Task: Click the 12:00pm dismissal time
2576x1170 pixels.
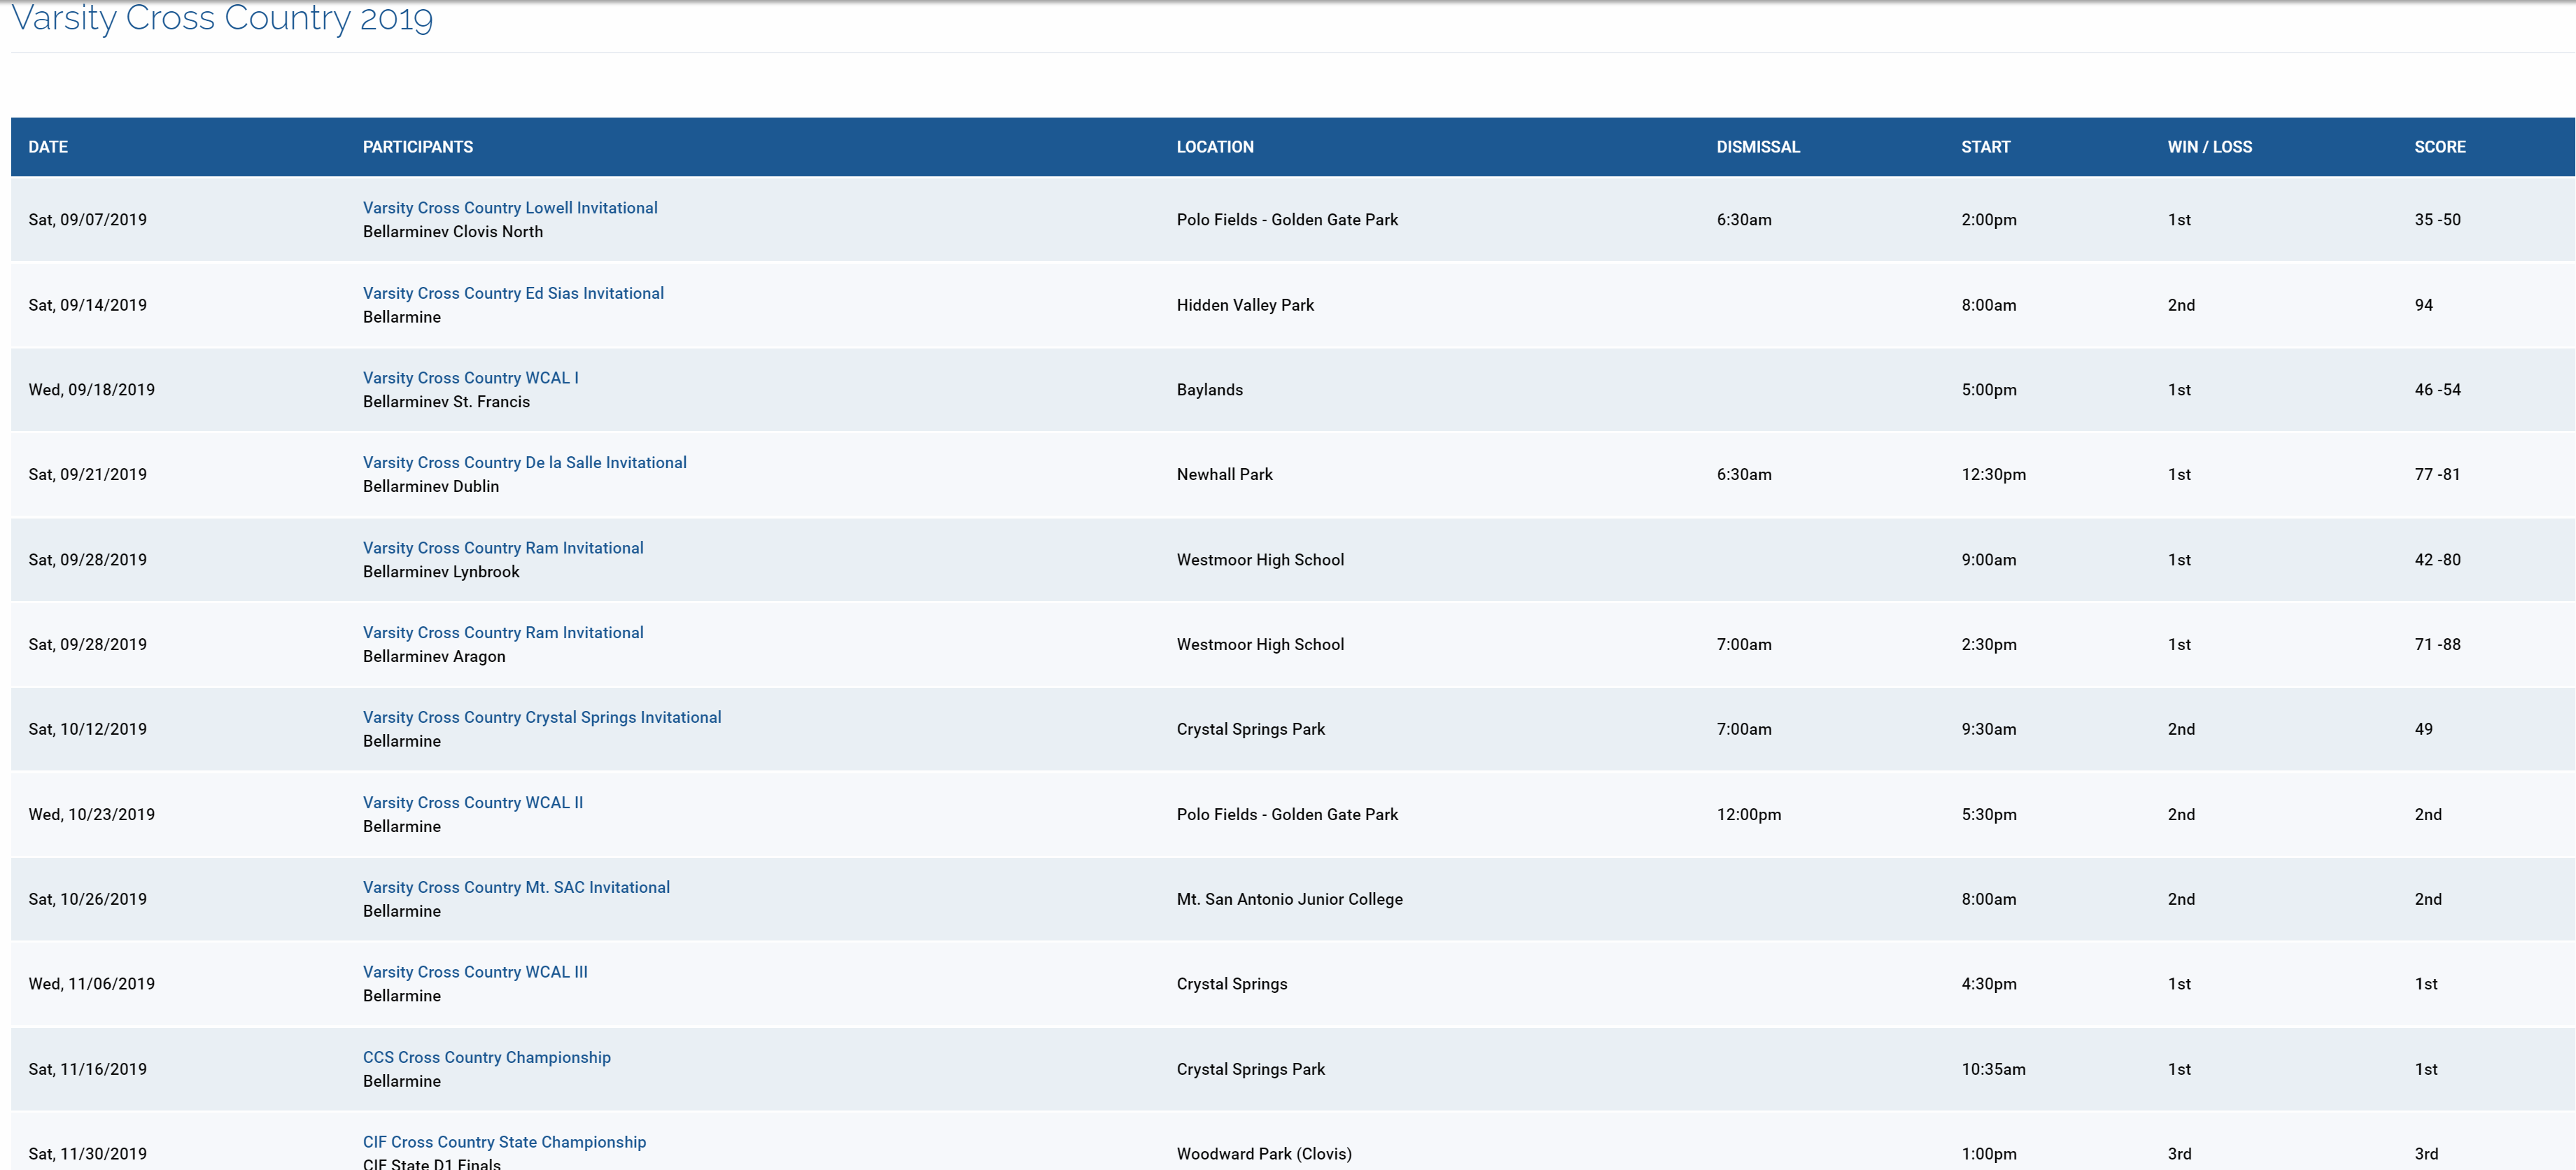Action: [1749, 815]
